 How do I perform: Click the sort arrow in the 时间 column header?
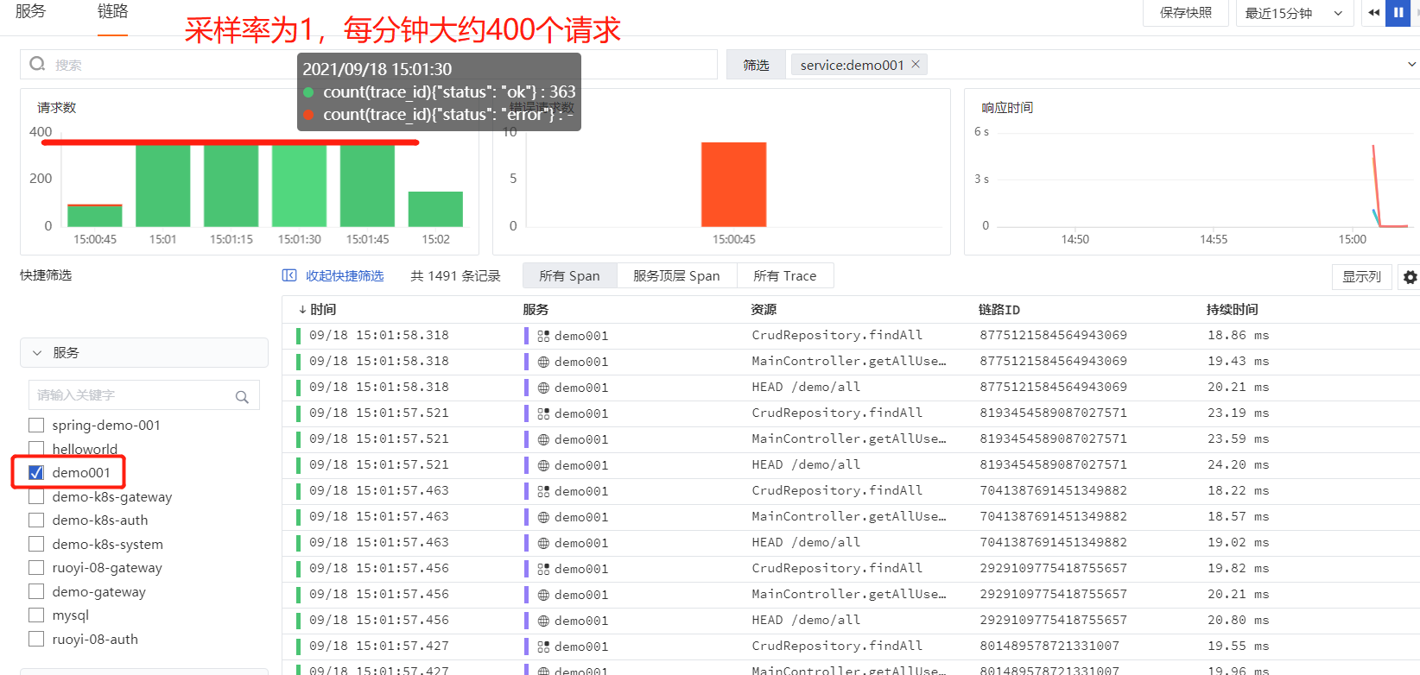[302, 309]
